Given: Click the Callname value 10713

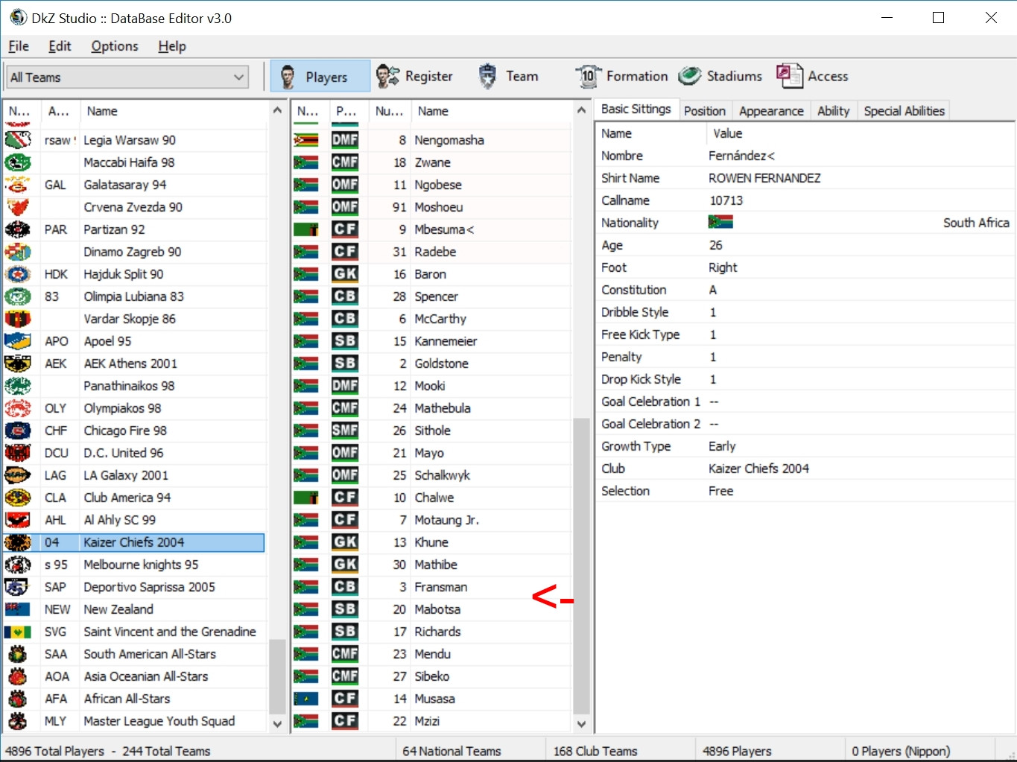Looking at the screenshot, I should coord(726,200).
